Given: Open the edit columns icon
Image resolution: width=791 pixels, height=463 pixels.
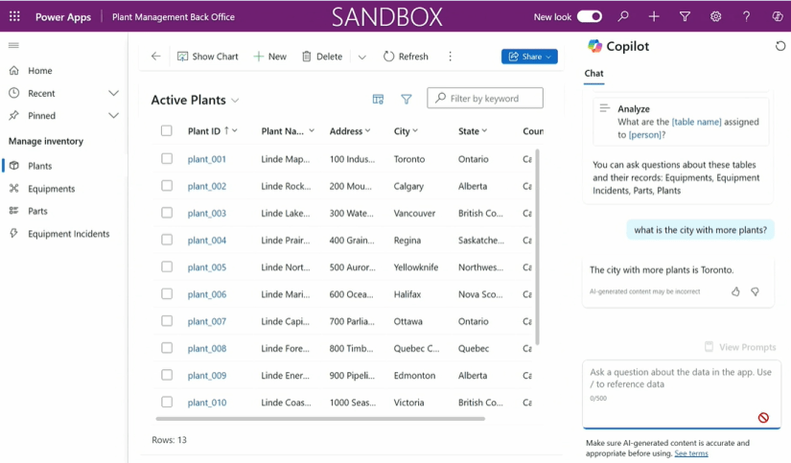Looking at the screenshot, I should pyautogui.click(x=378, y=100).
